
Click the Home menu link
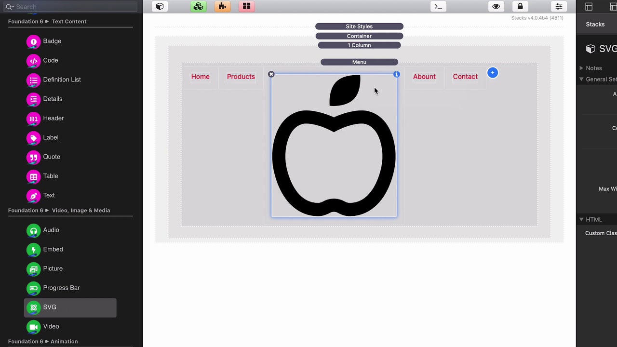point(201,77)
